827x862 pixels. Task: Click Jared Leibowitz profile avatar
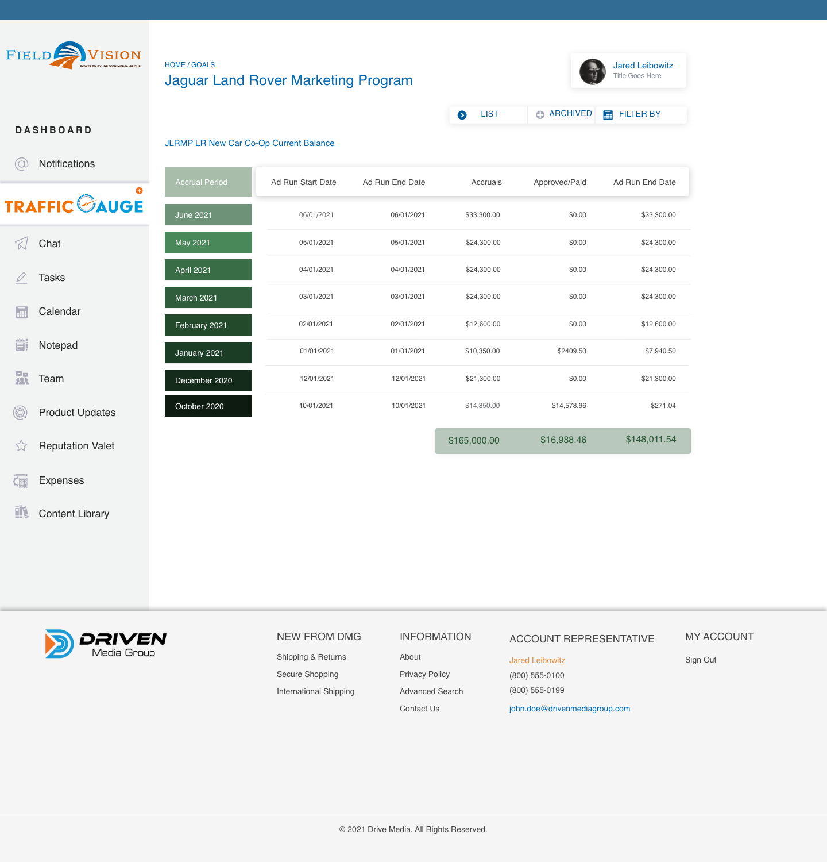click(593, 72)
